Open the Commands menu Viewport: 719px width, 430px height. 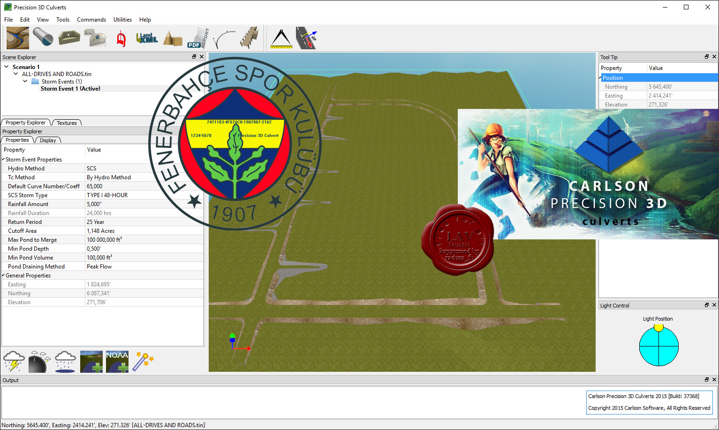tap(91, 19)
